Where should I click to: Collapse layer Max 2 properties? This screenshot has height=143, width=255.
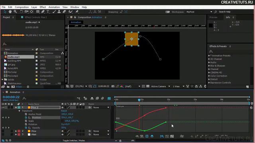(x=16, y=108)
